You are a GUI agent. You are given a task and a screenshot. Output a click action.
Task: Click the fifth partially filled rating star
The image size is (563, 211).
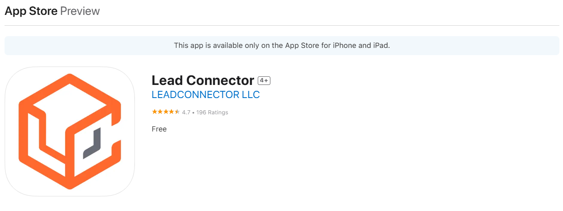click(x=177, y=112)
